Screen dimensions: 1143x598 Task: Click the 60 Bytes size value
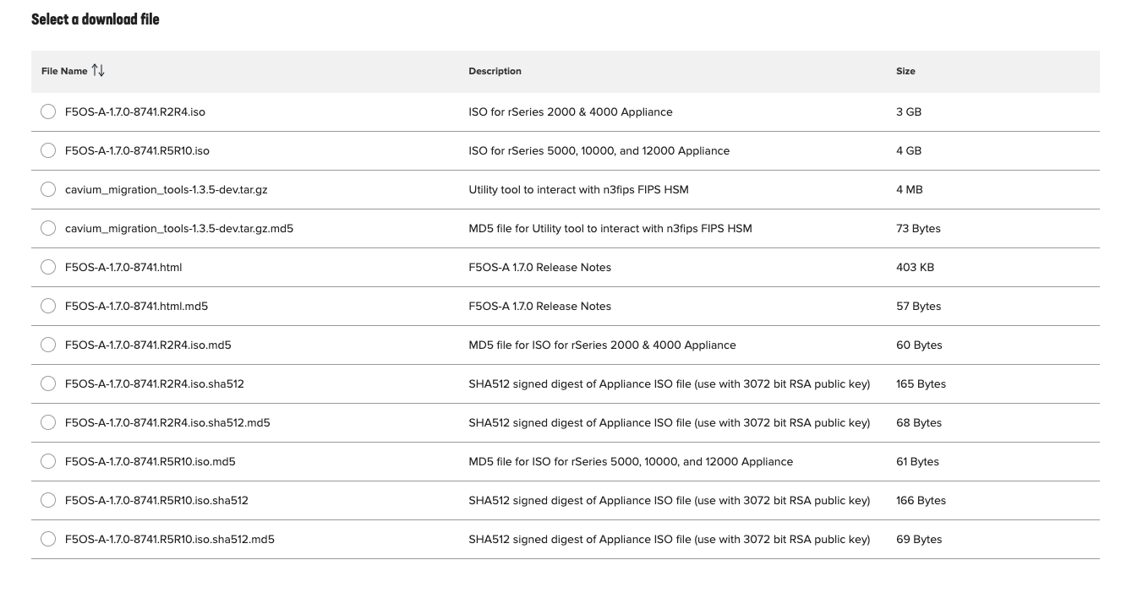tap(919, 345)
